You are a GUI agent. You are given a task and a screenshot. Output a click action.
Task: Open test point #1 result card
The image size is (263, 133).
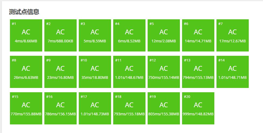coord(26,35)
